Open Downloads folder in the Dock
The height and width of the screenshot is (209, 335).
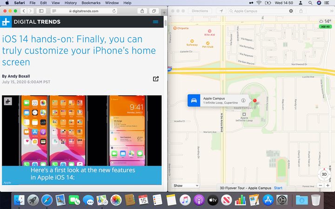click(x=301, y=200)
